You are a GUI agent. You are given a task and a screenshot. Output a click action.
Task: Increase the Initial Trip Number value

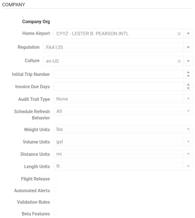(x=188, y=72)
